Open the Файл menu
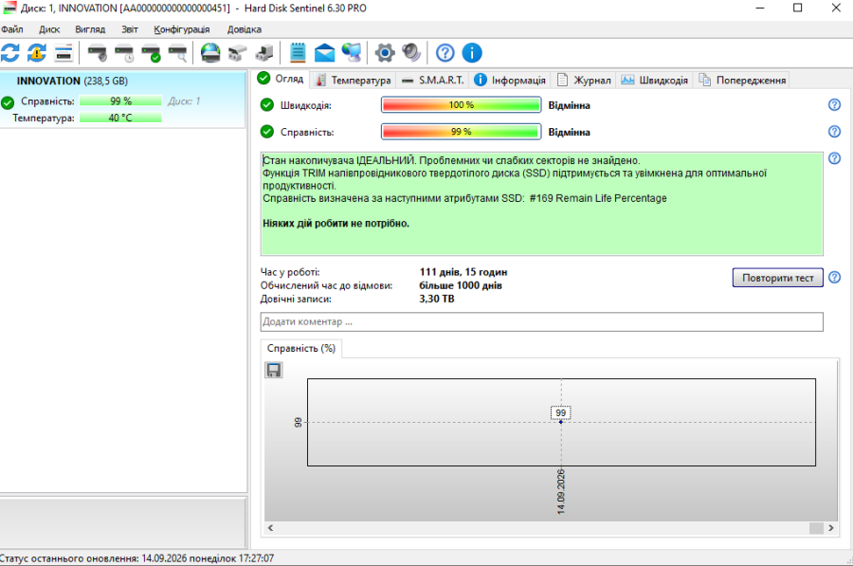The height and width of the screenshot is (566, 853). [x=12, y=29]
